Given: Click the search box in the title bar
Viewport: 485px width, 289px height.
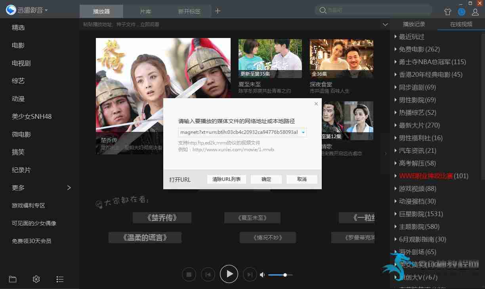Looking at the screenshot, I should pyautogui.click(x=373, y=10).
